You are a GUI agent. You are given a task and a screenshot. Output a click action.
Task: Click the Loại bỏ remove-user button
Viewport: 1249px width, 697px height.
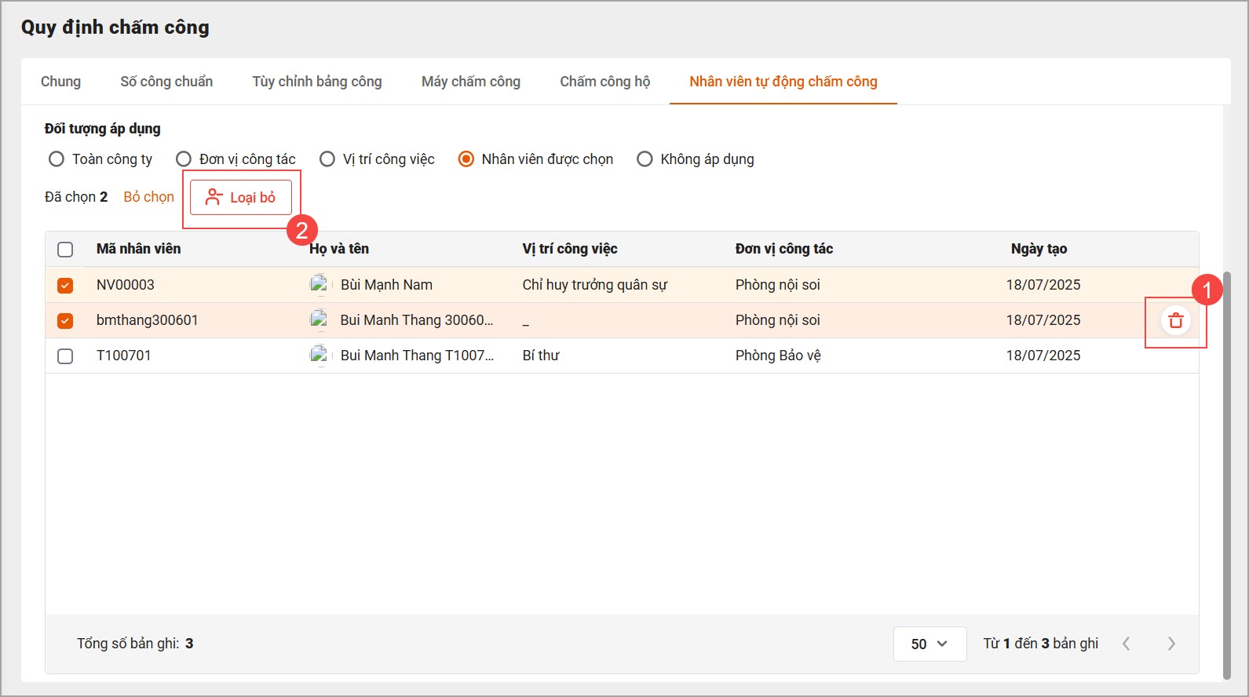tap(241, 197)
